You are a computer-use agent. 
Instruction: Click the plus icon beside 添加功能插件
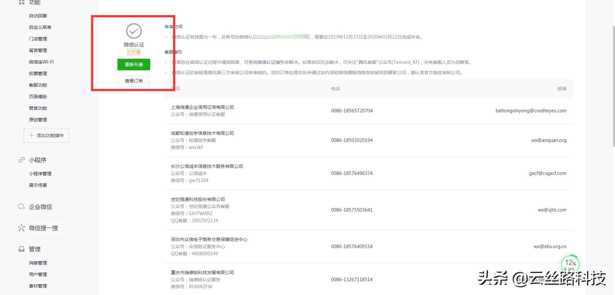32,135
